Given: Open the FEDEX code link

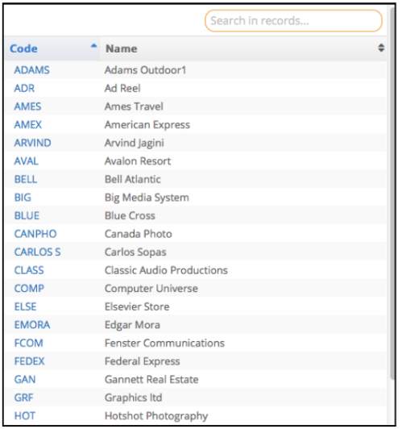Looking at the screenshot, I should click(29, 361).
